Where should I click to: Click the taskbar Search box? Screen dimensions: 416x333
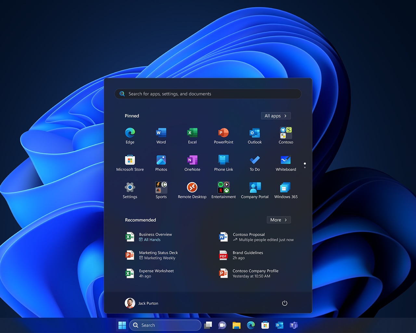pos(165,325)
